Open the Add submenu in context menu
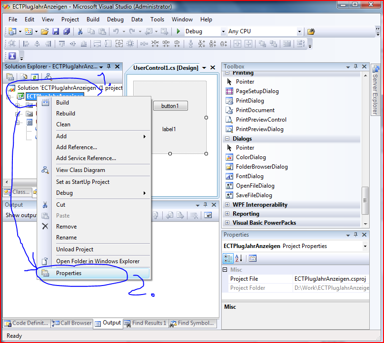Image resolution: width=384 pixels, height=343 pixels. [x=94, y=136]
